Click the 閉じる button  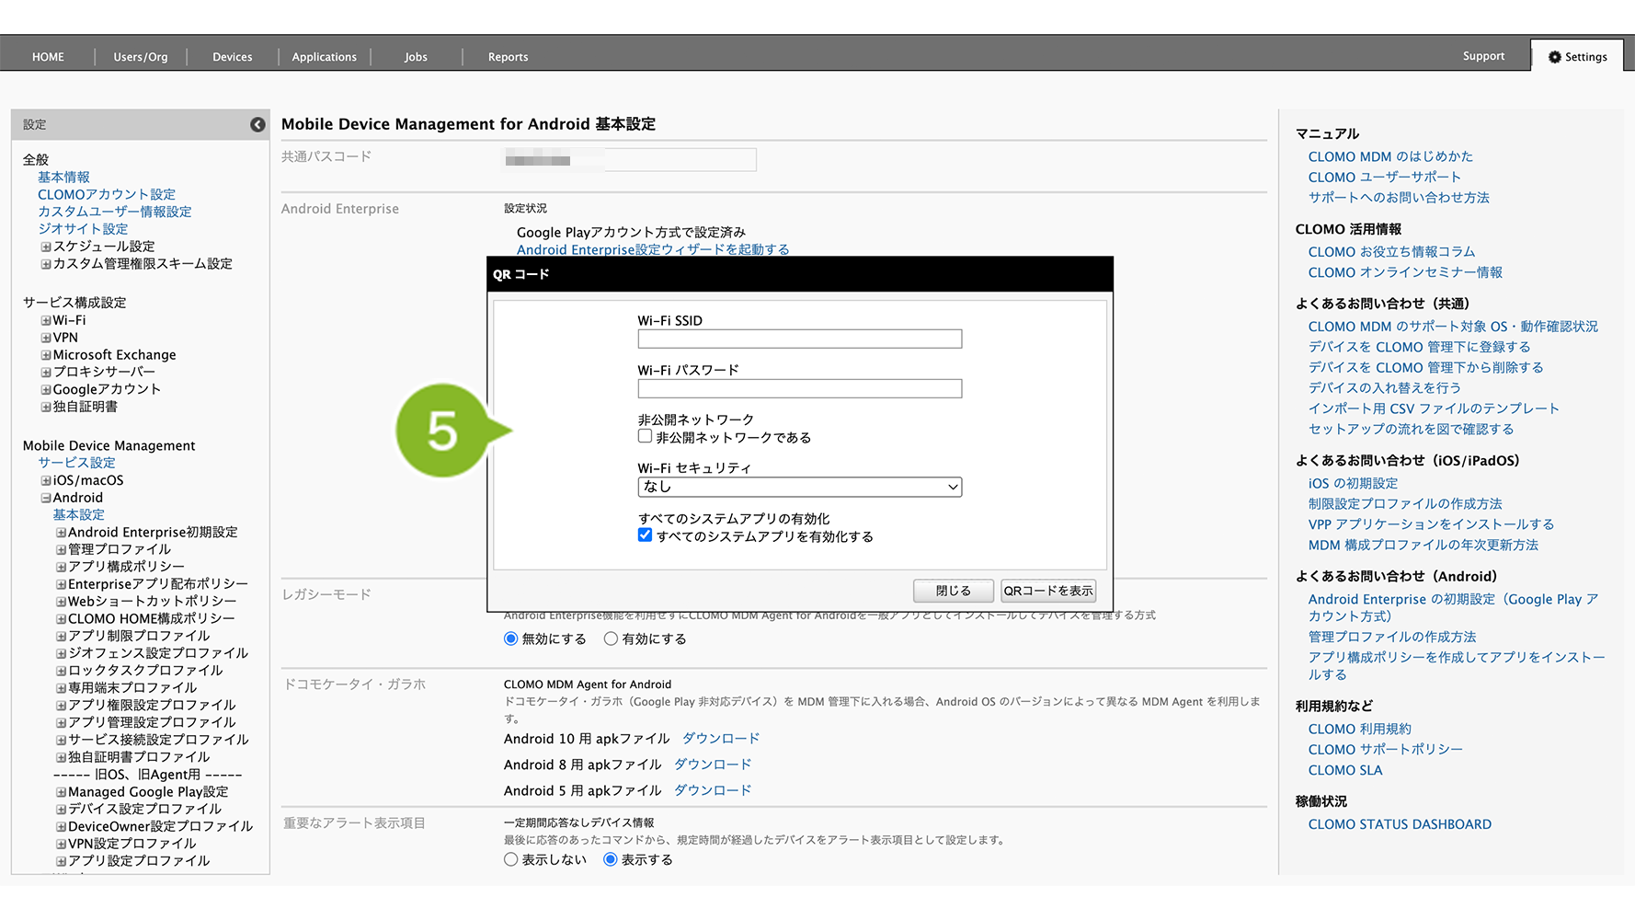click(954, 591)
